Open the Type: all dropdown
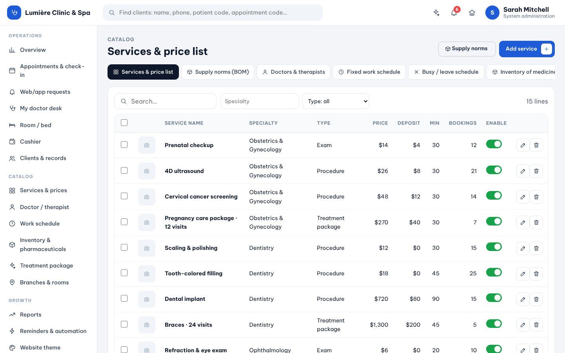This screenshot has height=353, width=565. point(335,101)
